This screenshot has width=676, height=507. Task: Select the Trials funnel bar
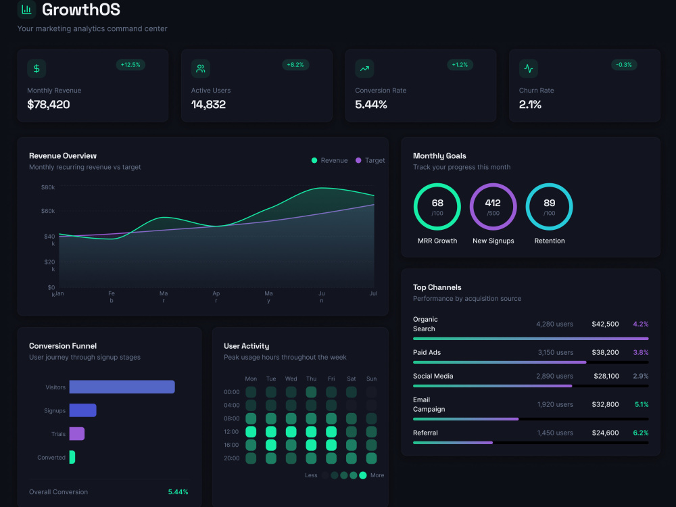[77, 433]
